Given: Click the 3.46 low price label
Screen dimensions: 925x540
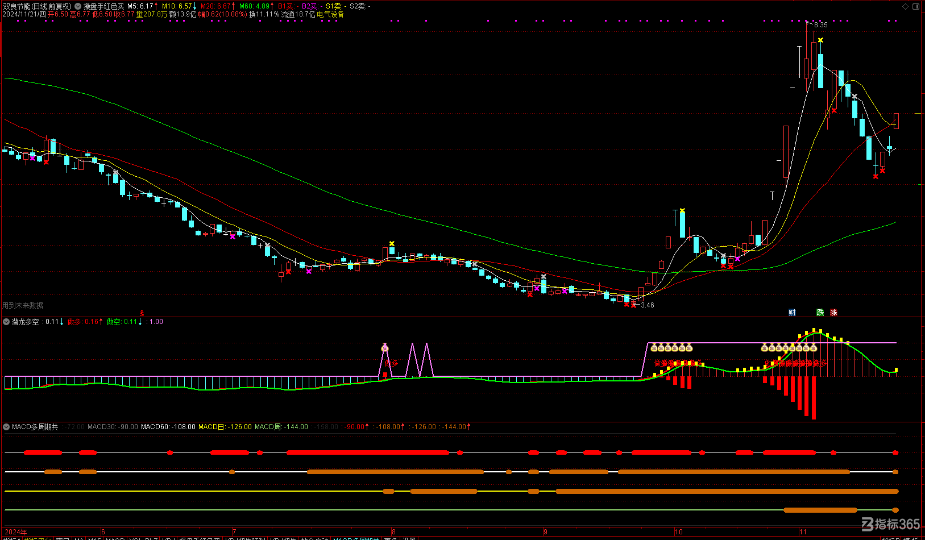Looking at the screenshot, I should click(648, 305).
